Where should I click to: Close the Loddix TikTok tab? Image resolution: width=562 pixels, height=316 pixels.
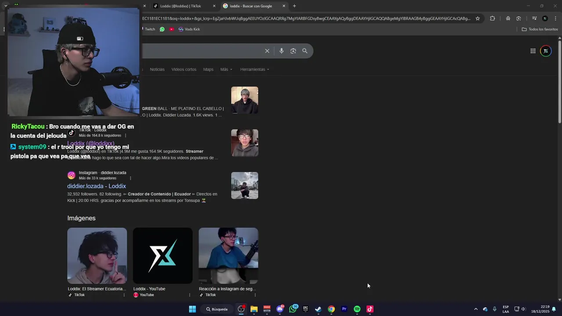pyautogui.click(x=214, y=6)
